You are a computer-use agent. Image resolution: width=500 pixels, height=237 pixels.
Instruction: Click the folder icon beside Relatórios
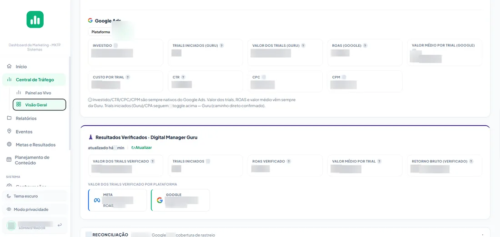(x=9, y=118)
